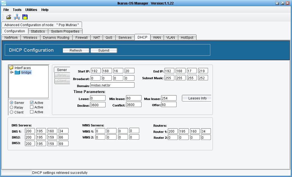The image size is (292, 177).
Task: Toggle the Active checkbox for Server
Action: coord(32,103)
